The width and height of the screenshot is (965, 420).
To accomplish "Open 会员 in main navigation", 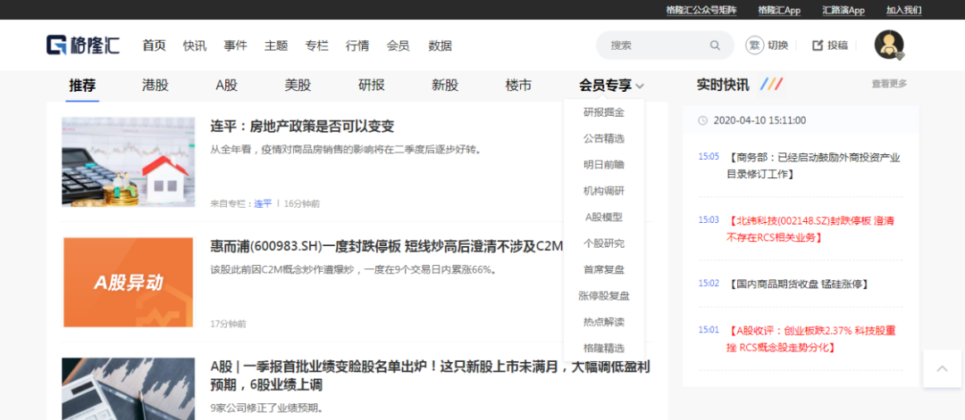I will coord(399,45).
